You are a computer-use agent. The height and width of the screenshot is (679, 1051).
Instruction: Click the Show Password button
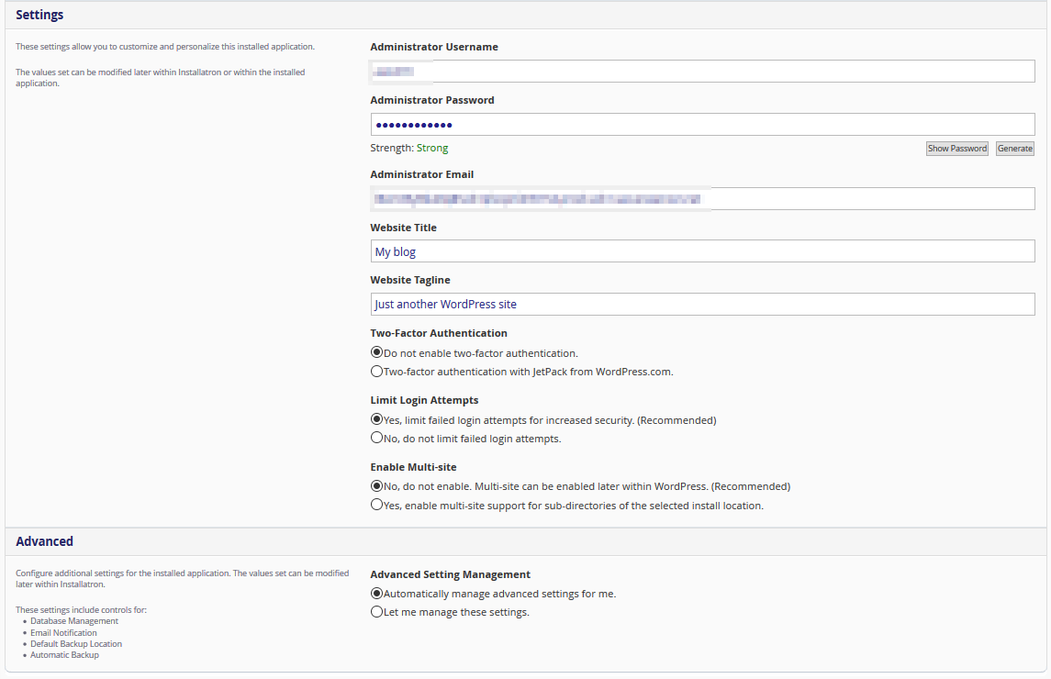957,148
